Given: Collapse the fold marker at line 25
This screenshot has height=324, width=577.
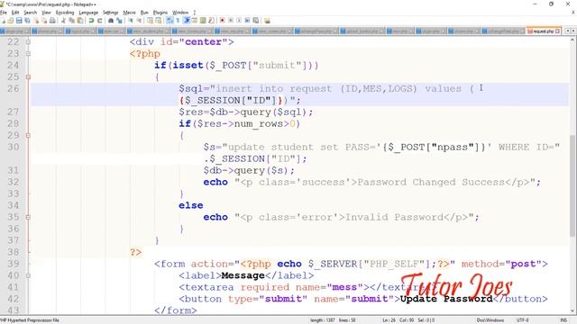Looking at the screenshot, I should tap(28, 77).
